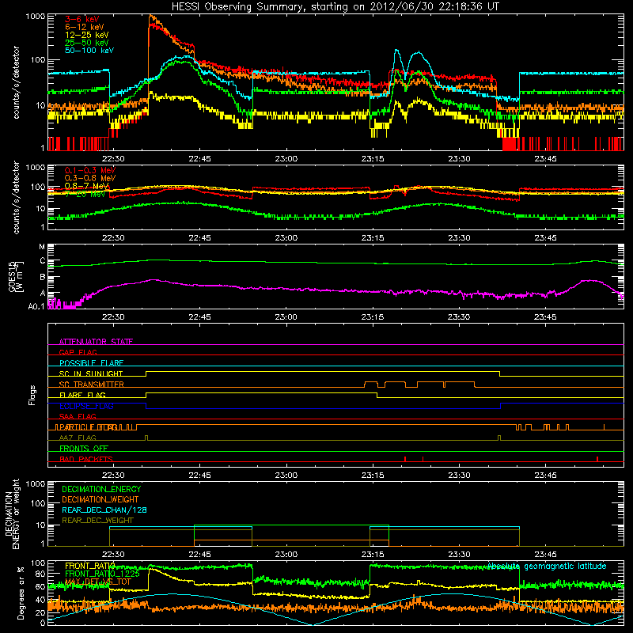This screenshot has height=633, width=633.
Task: Select the SC_TRANSMITTER flag label
Action: (x=92, y=385)
